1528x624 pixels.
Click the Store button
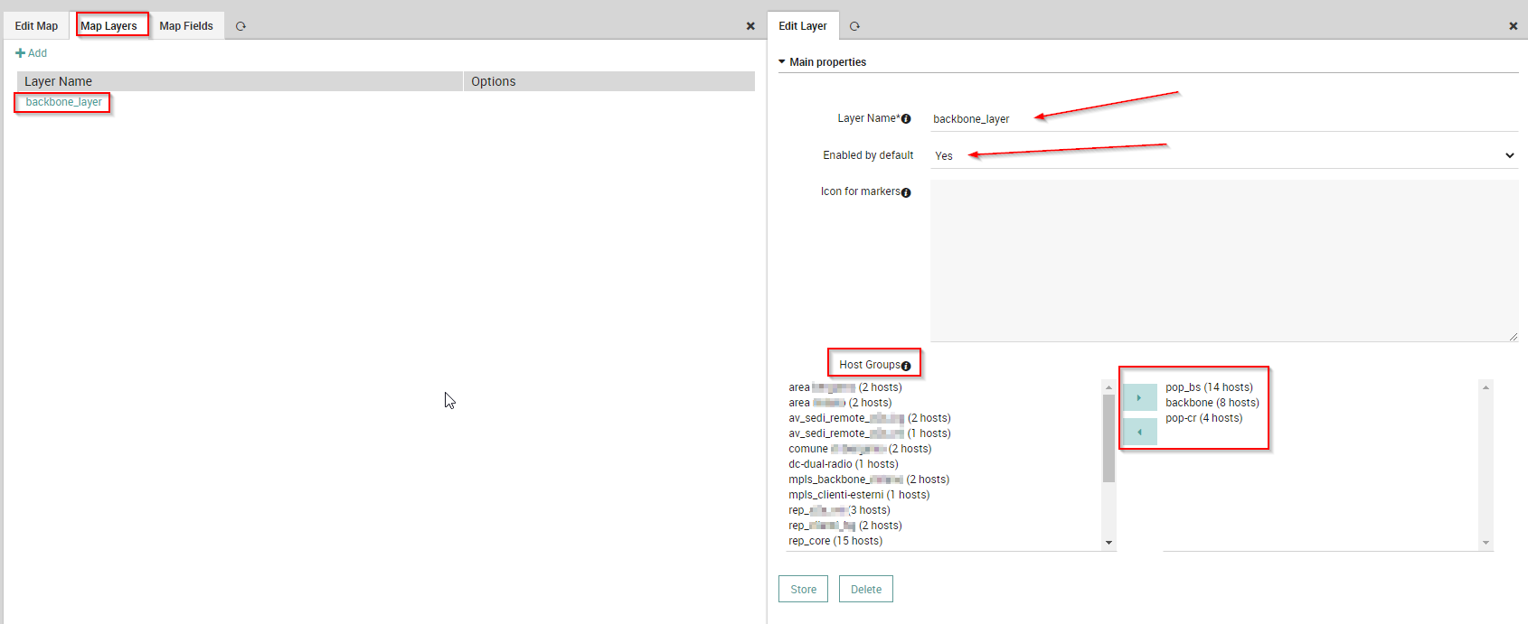coord(803,589)
